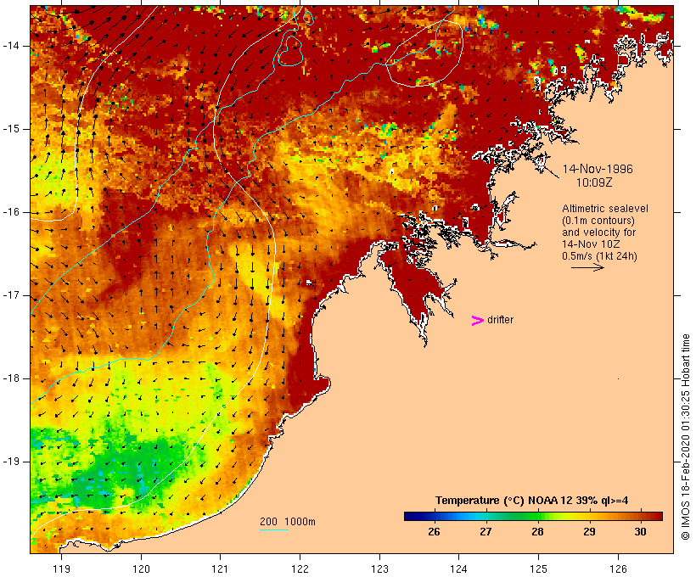
Task: Click the '26' color bar tick label
Action: pos(434,532)
